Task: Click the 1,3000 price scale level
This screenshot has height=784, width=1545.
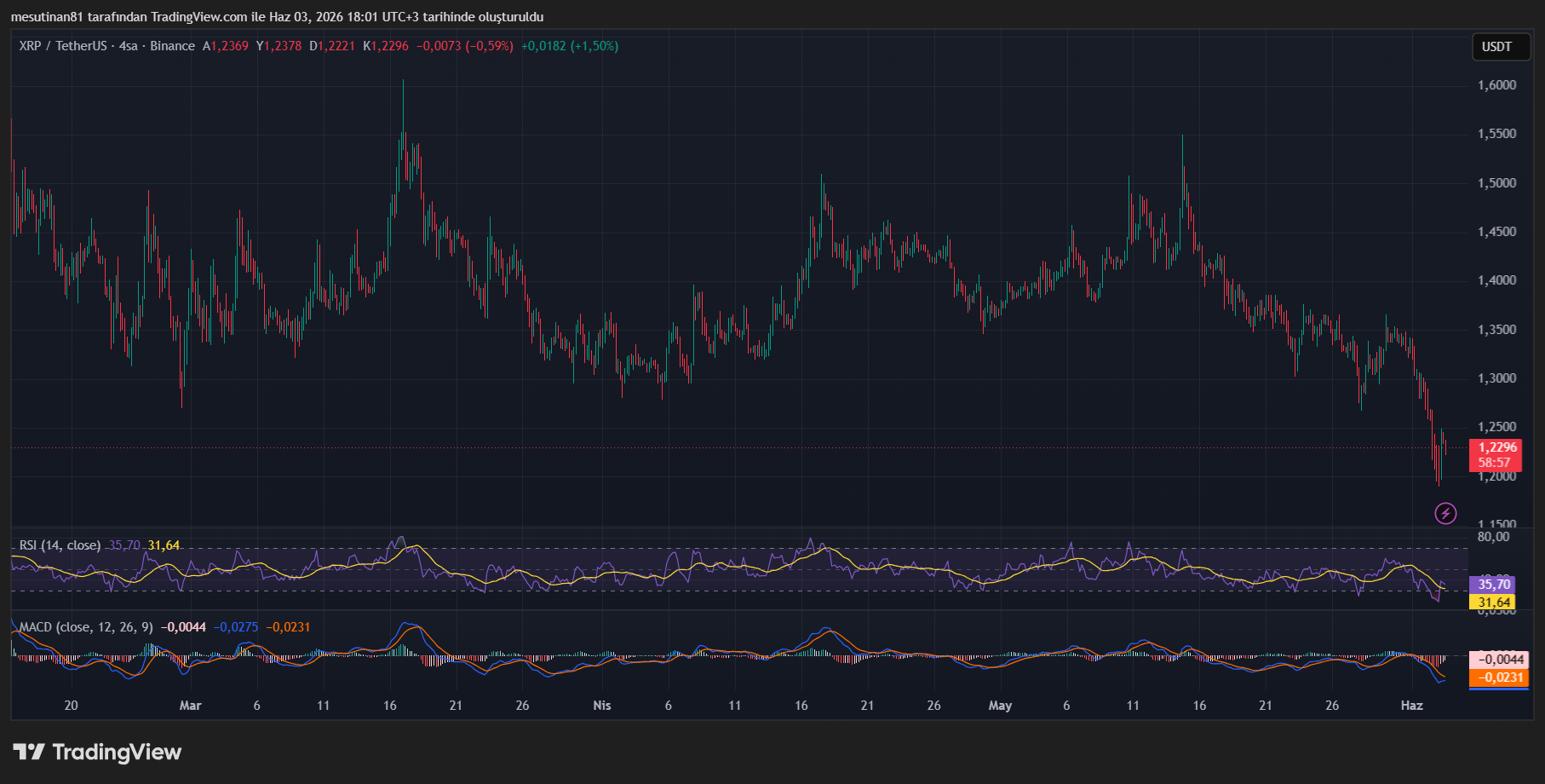Action: pyautogui.click(x=1497, y=378)
